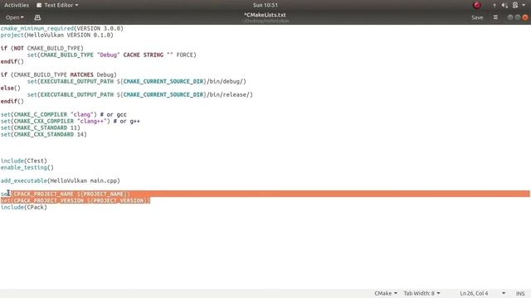531x298 pixels.
Task: Expand the arrow next to the line/column indicator
Action: (504, 293)
